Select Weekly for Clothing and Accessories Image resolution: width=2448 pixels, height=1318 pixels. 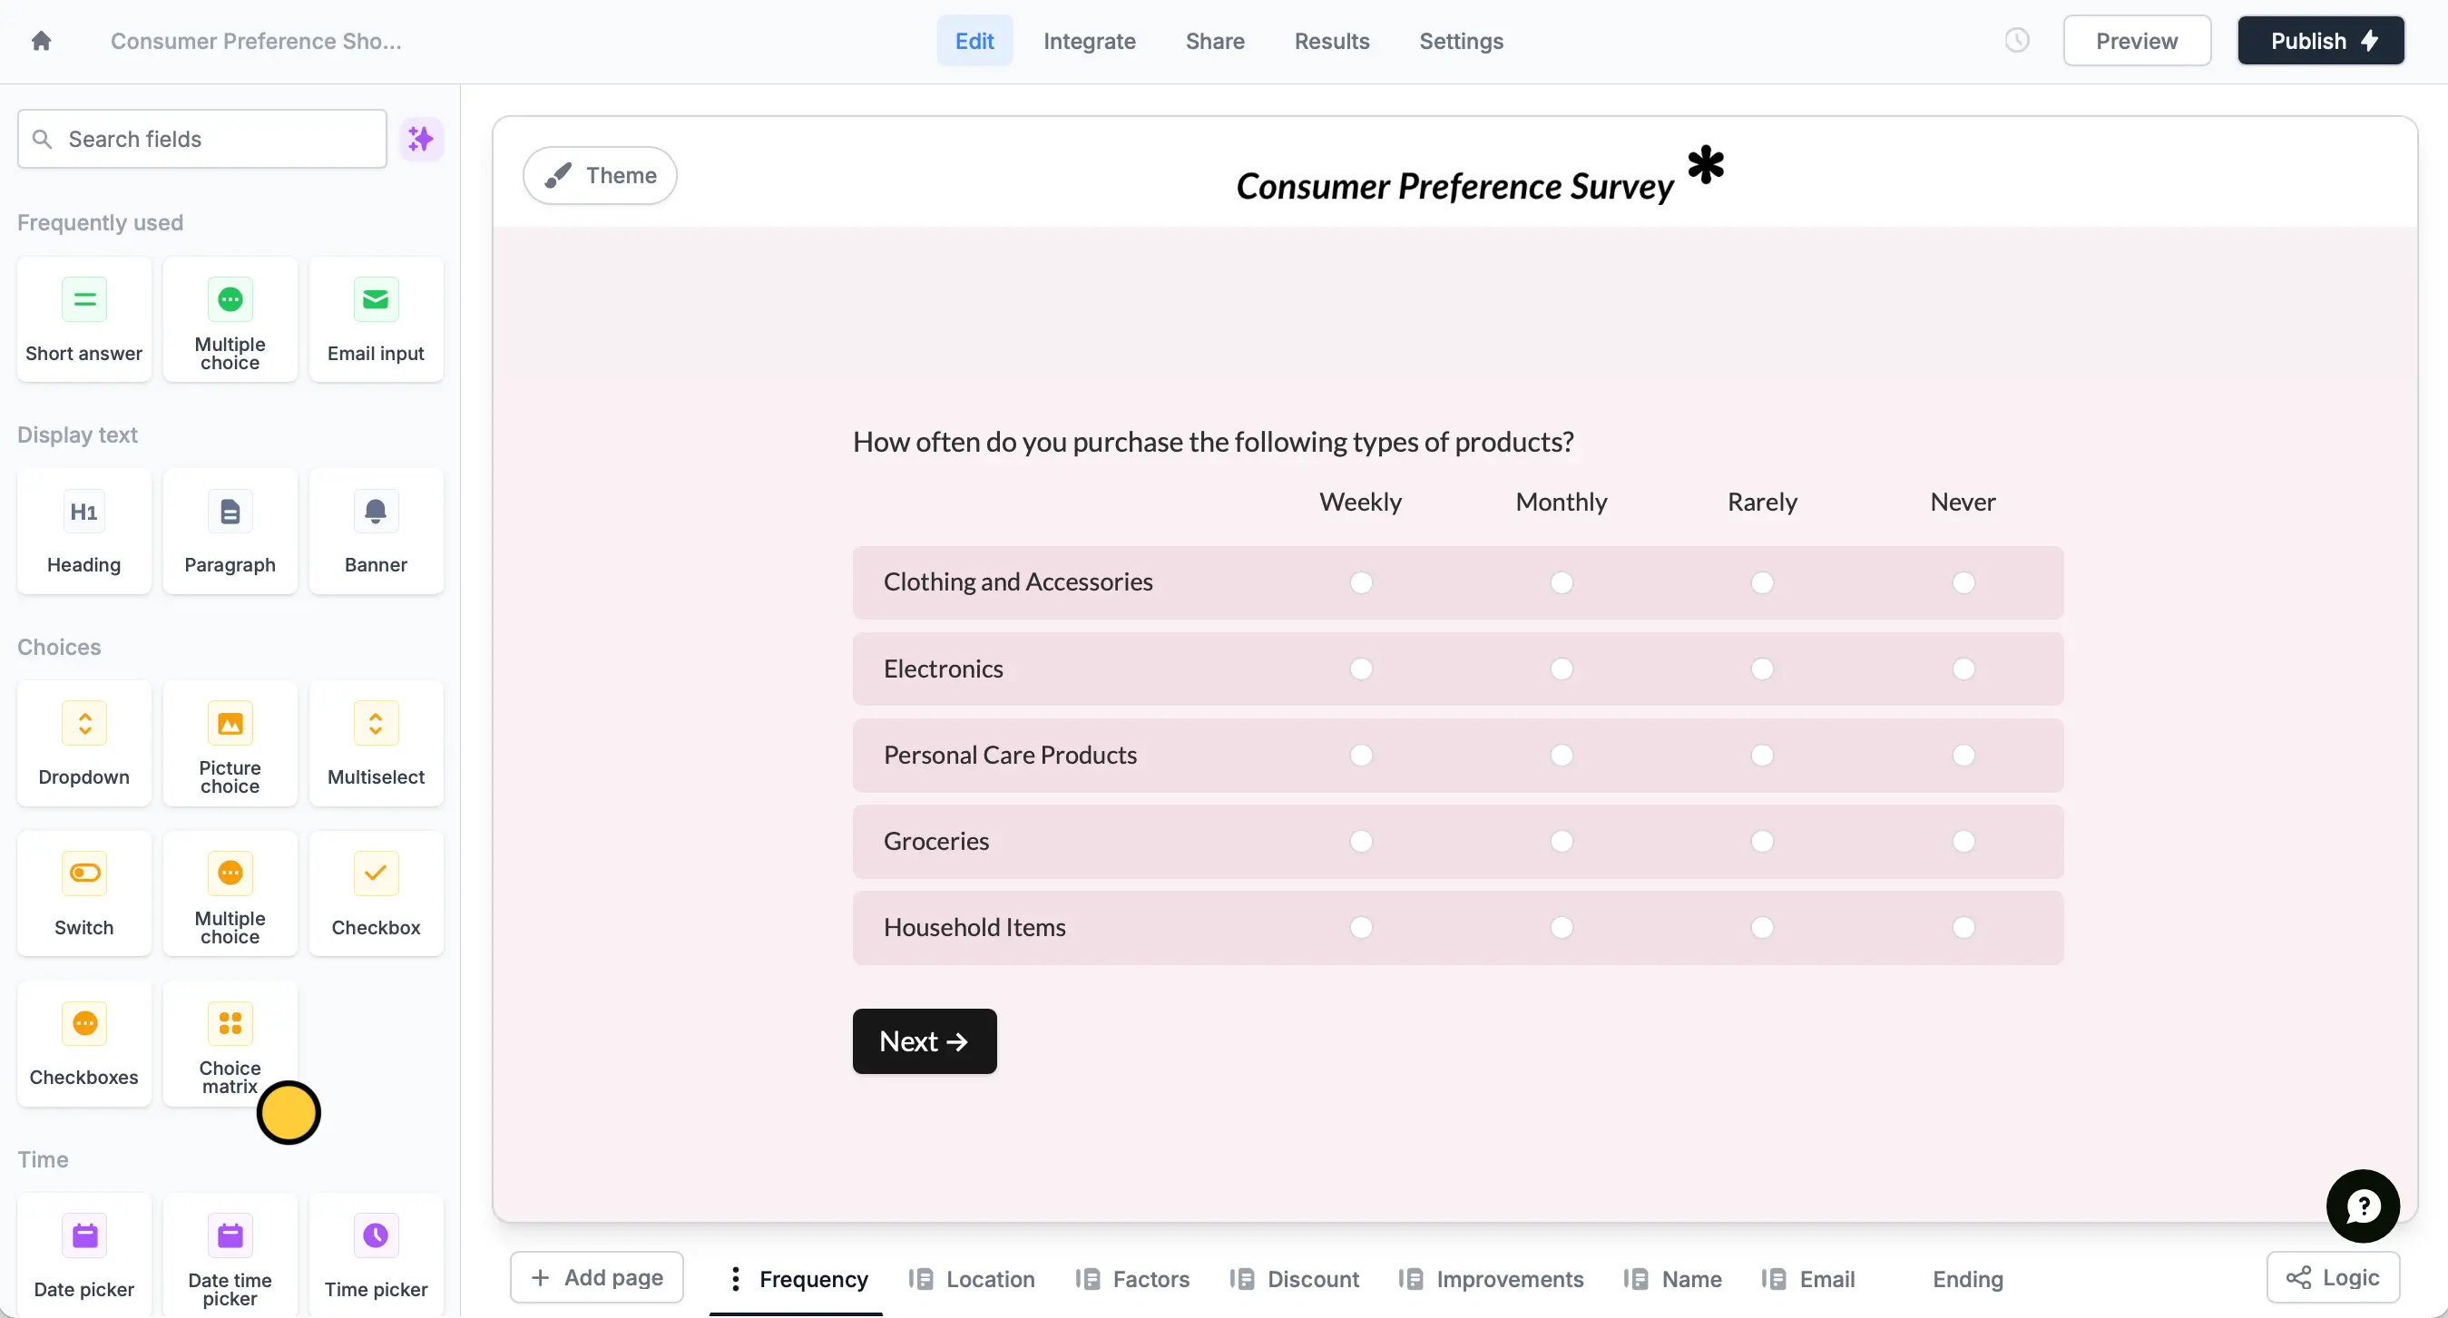click(x=1361, y=582)
